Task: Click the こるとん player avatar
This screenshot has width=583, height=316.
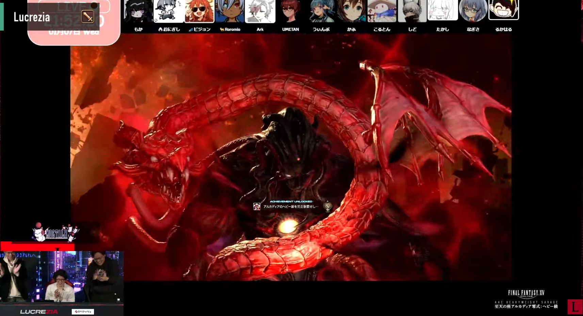Action: 382,11
